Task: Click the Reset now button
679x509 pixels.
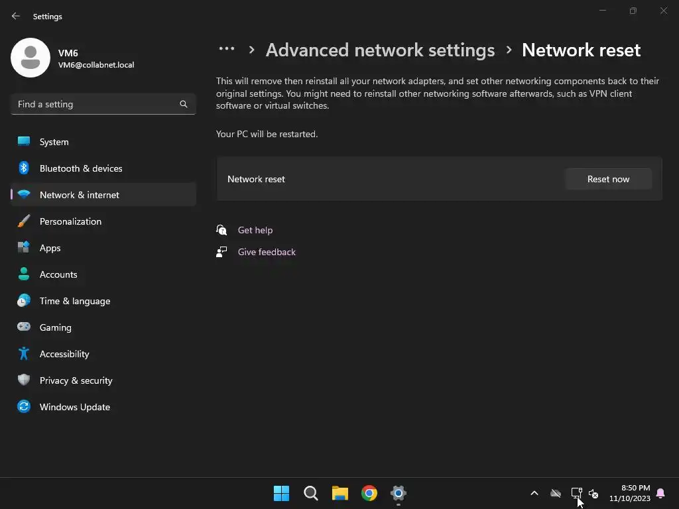Action: pyautogui.click(x=608, y=179)
